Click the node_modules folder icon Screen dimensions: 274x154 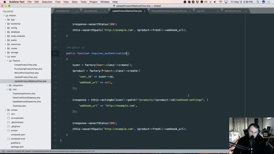pos(9,36)
